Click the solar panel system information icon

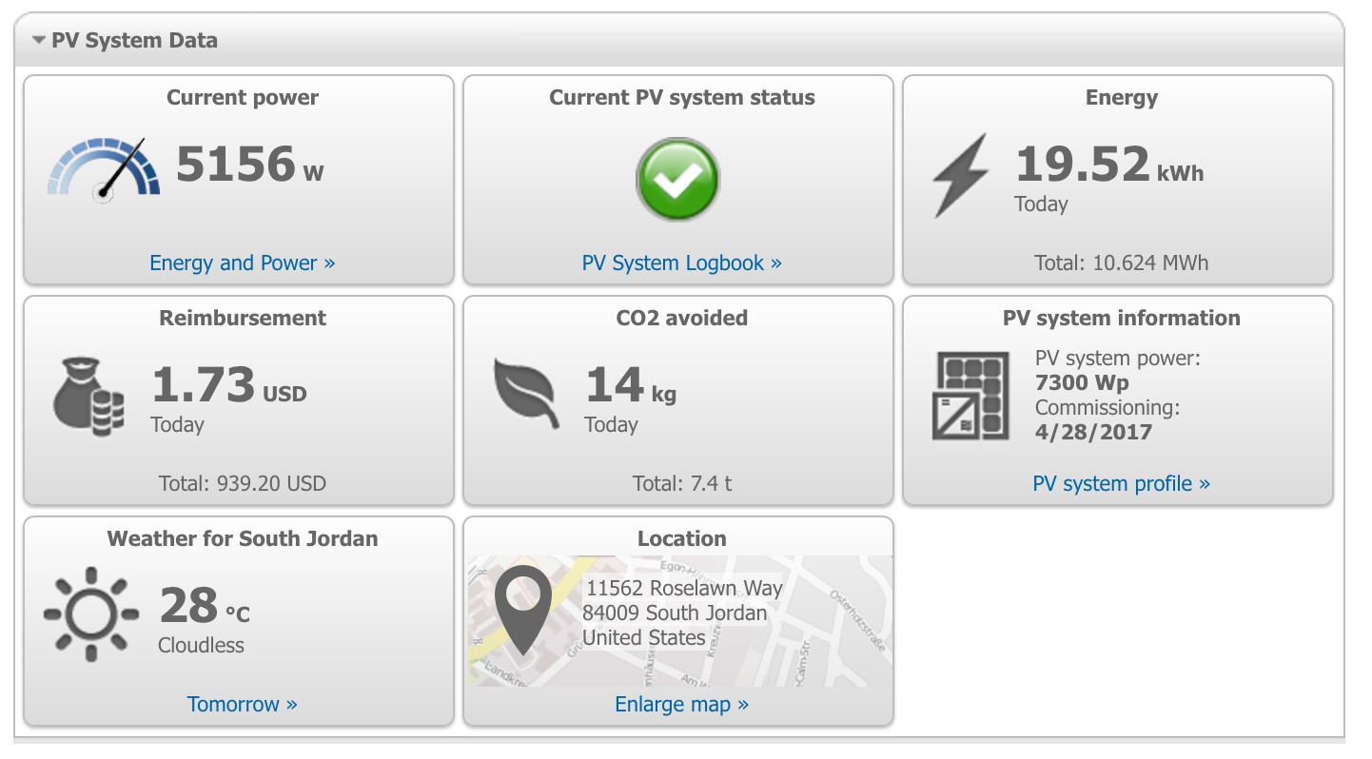(x=970, y=396)
